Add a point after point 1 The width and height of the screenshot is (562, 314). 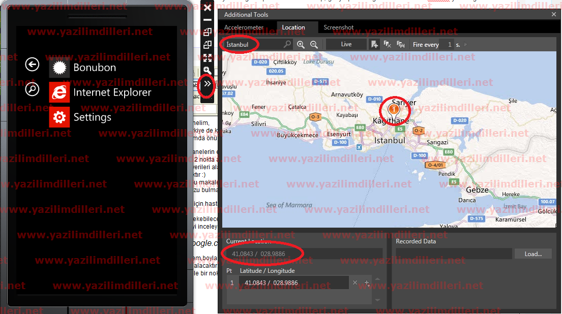[367, 283]
